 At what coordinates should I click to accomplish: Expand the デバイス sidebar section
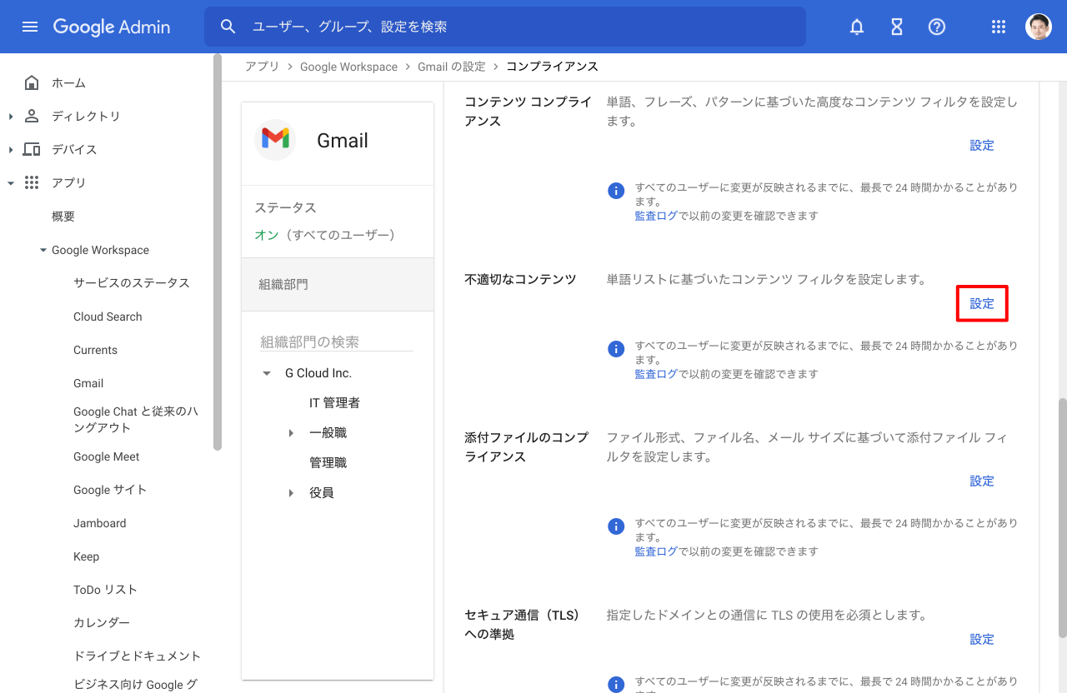point(11,149)
